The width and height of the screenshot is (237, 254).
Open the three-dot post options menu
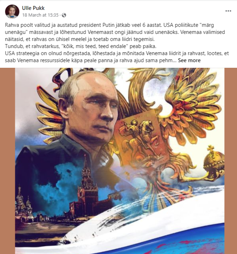click(x=228, y=11)
